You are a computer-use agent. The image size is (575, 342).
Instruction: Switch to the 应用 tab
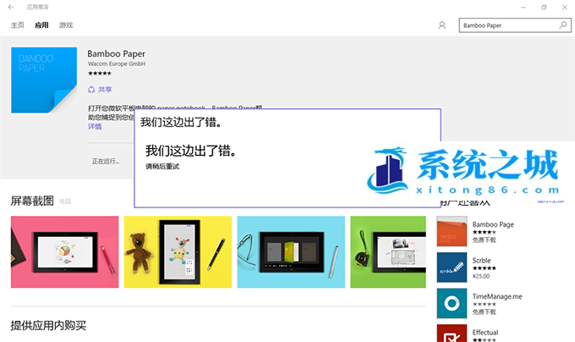coord(41,25)
